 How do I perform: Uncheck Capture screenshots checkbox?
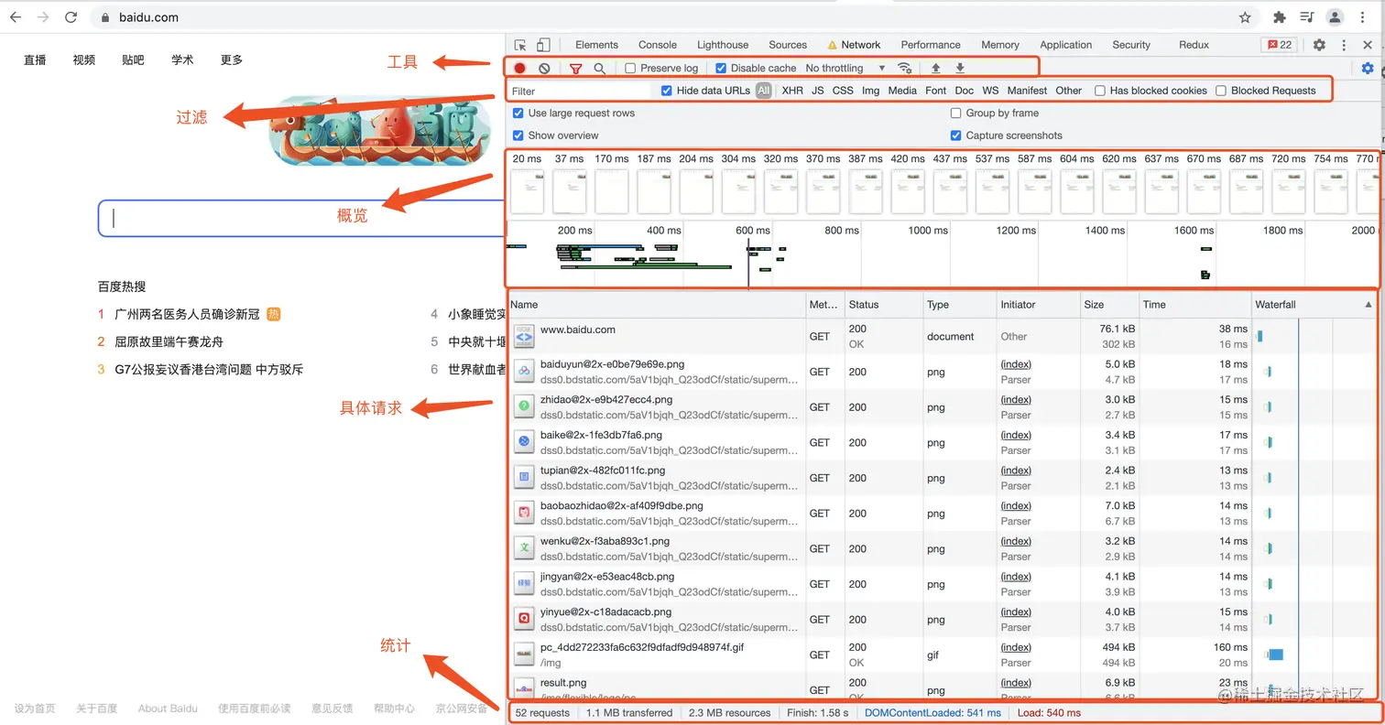956,135
